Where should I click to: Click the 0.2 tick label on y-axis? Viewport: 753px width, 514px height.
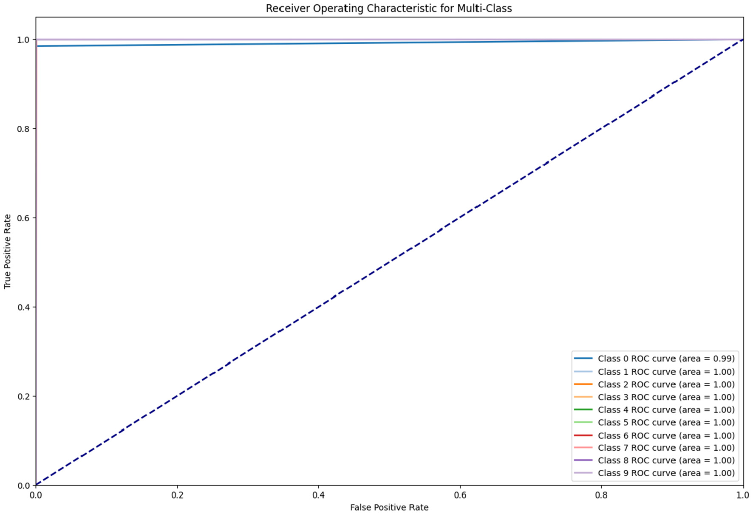coord(23,396)
